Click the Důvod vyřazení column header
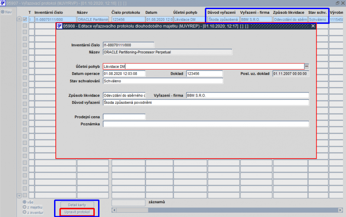 tap(221, 13)
